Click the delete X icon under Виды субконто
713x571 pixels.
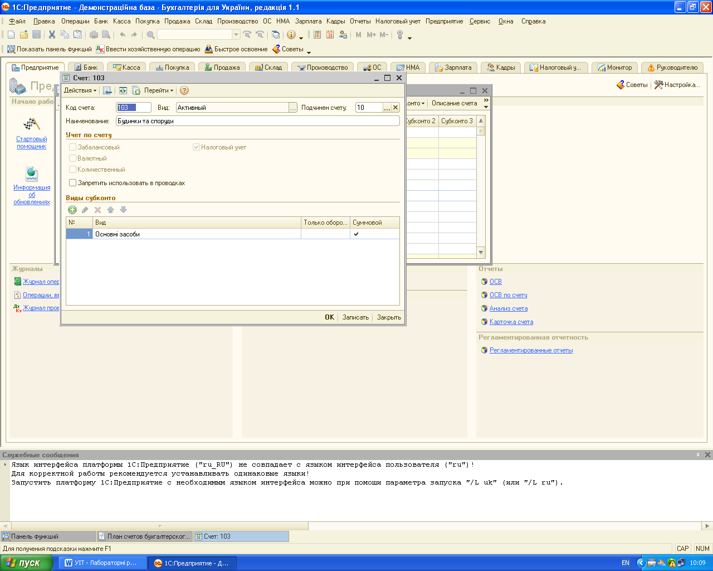pos(97,210)
